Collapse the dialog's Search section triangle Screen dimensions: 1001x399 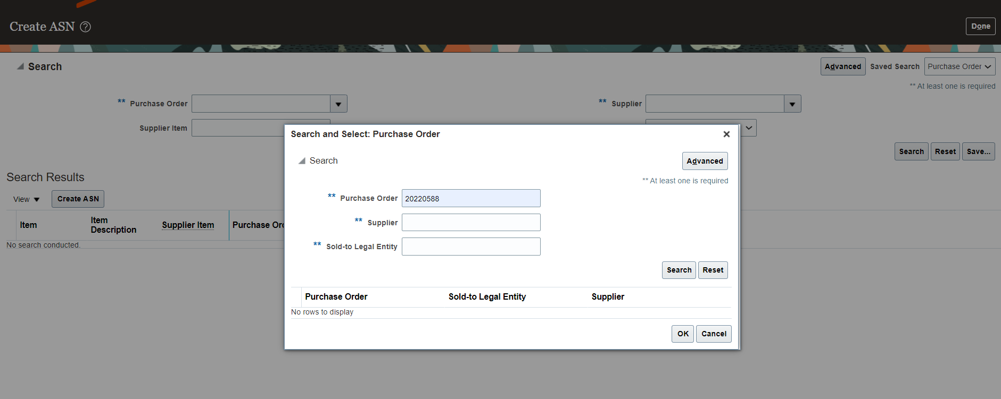point(302,161)
